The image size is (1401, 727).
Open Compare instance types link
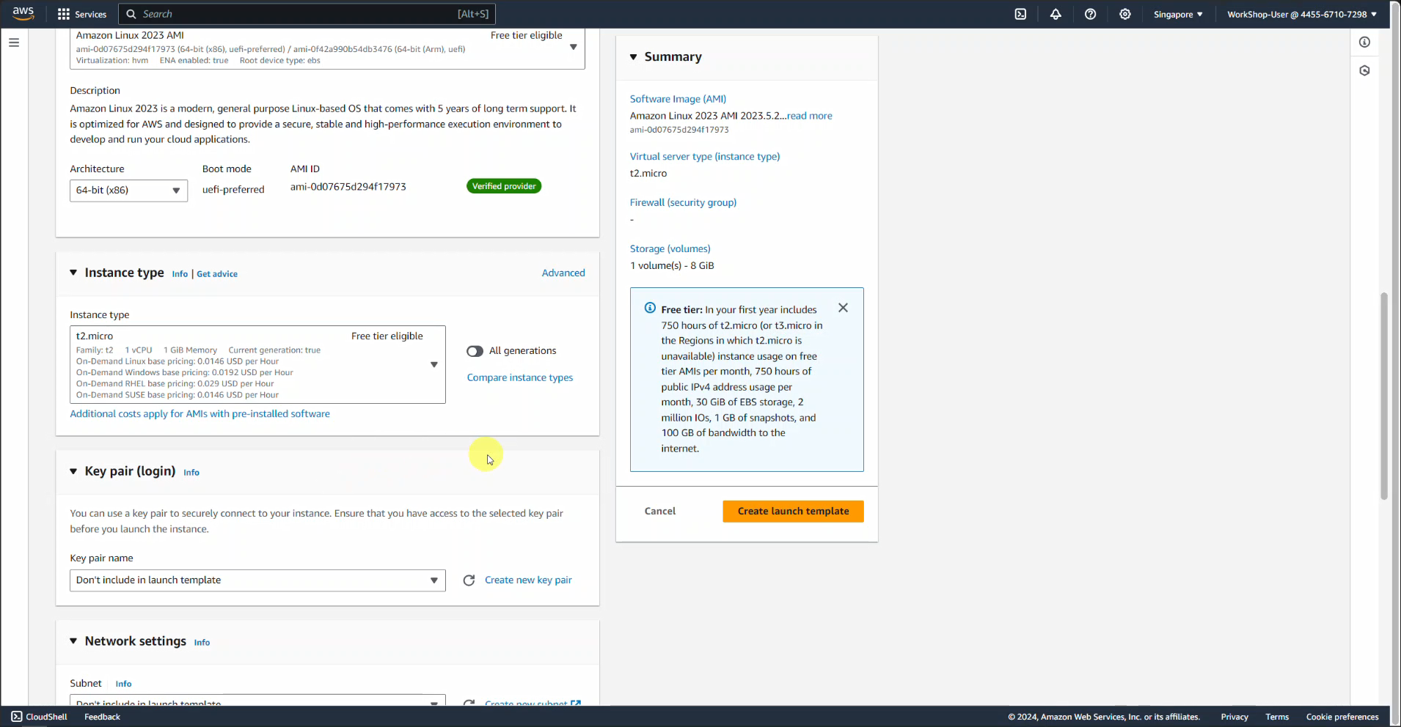520,378
